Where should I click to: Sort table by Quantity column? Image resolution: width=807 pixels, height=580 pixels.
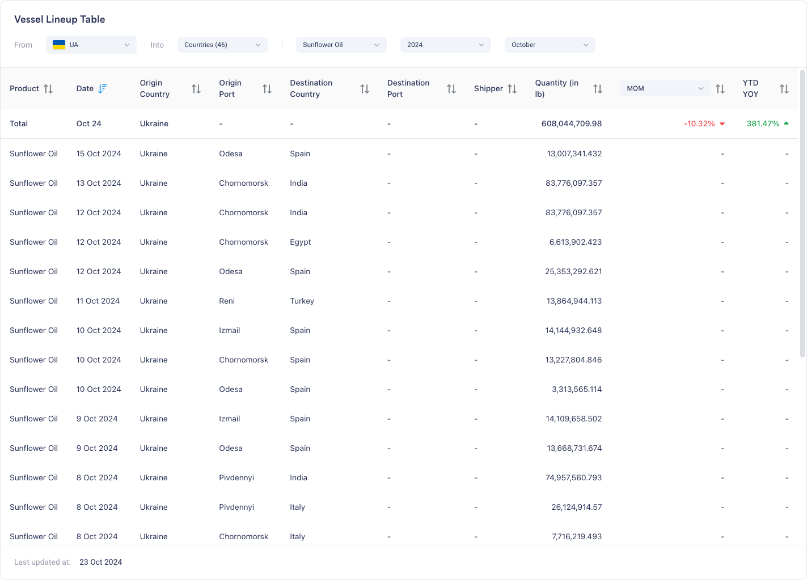(x=598, y=89)
